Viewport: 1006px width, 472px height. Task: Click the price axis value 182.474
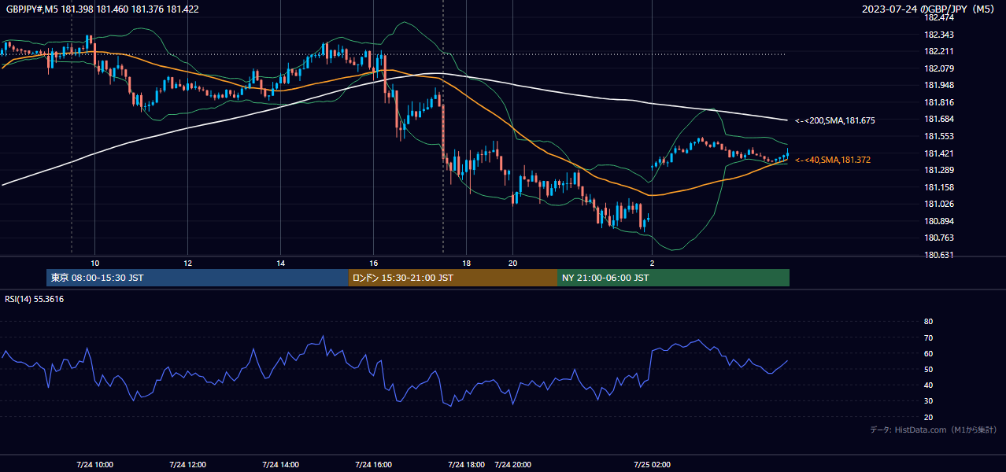pyautogui.click(x=938, y=17)
